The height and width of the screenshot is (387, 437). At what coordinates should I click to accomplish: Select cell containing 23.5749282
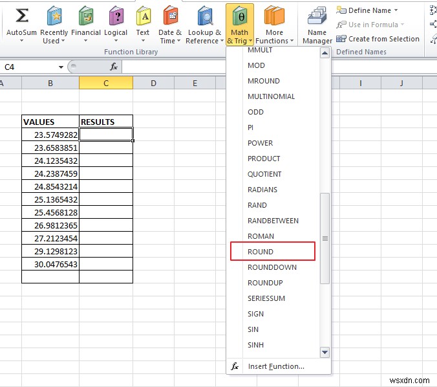click(50, 135)
